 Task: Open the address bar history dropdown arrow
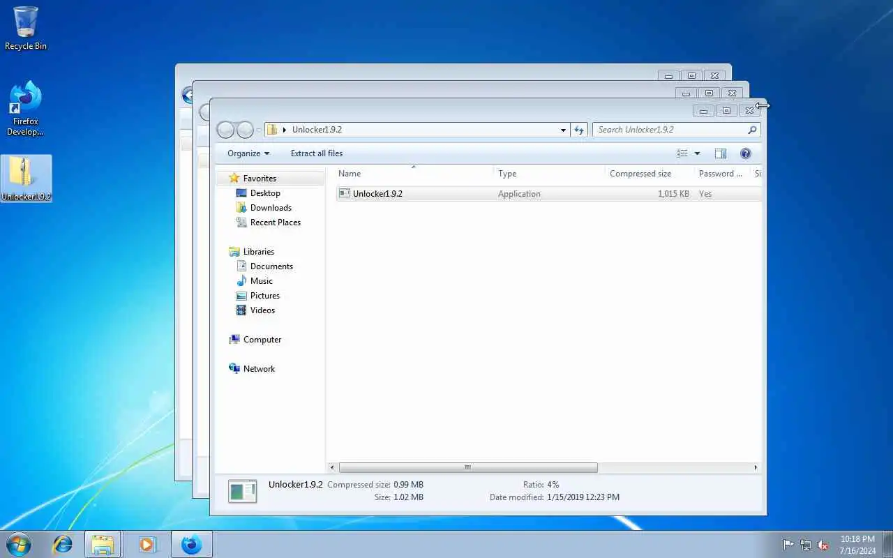pyautogui.click(x=563, y=130)
